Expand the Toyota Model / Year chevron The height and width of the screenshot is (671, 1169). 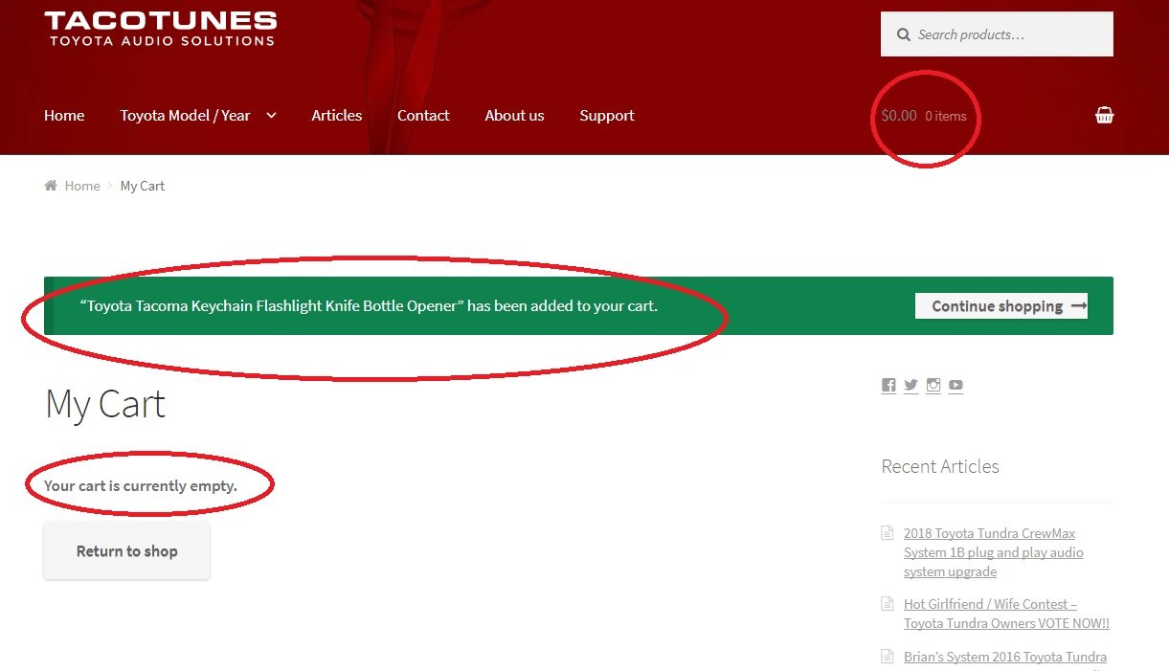[271, 116]
